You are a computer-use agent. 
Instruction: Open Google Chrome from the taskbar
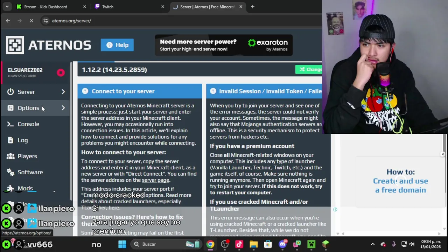coord(210,244)
